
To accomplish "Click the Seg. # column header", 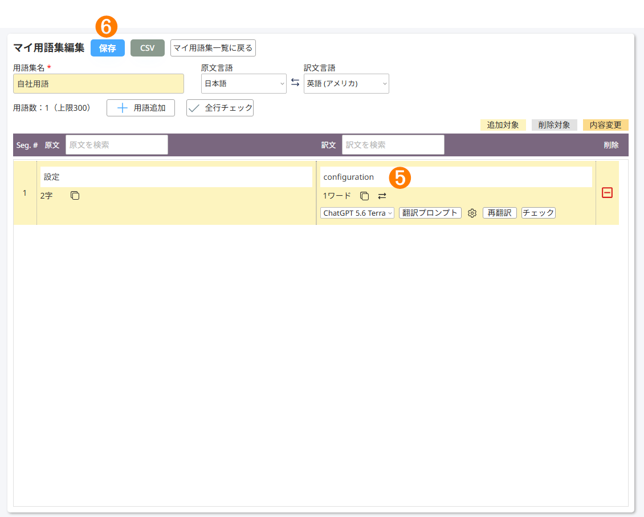I will 27,145.
